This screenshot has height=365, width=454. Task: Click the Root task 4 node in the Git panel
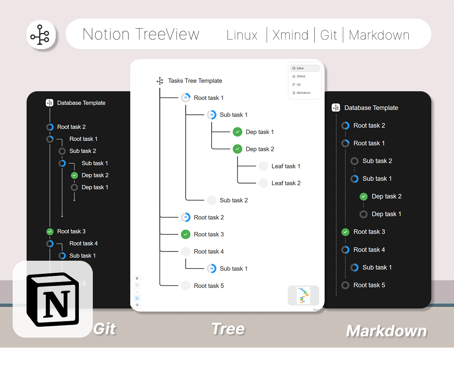pos(50,244)
